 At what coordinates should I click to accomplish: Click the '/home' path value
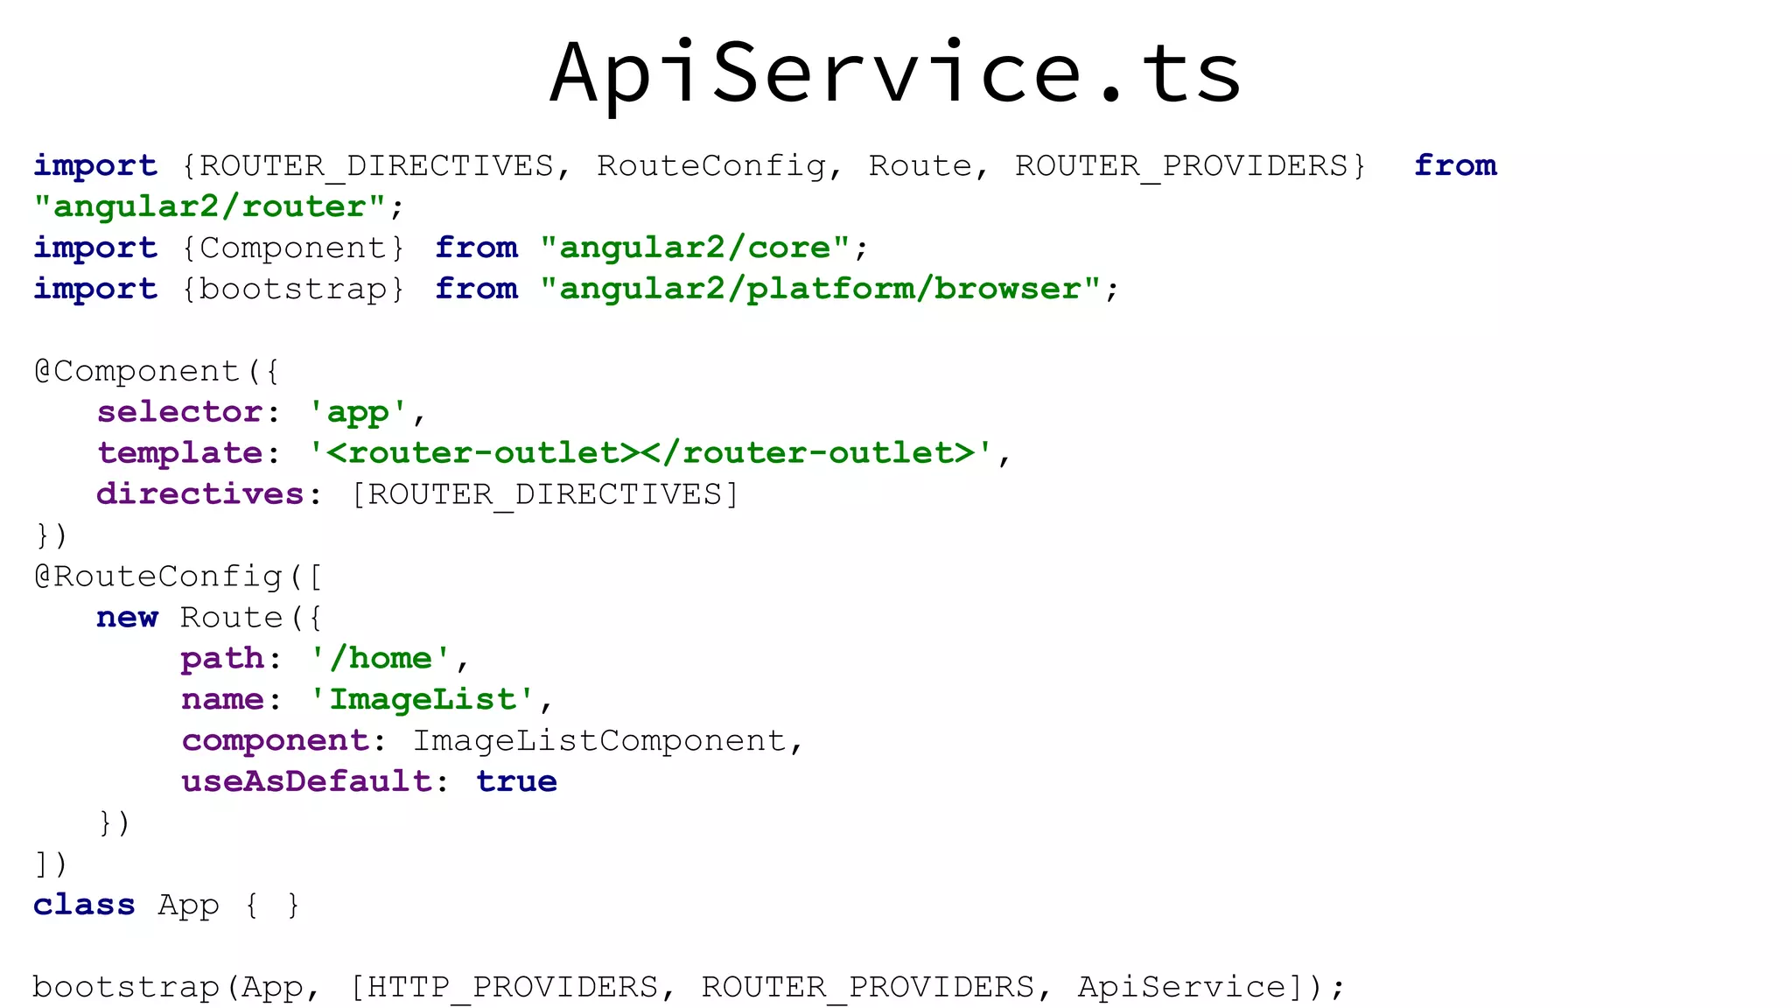point(381,658)
